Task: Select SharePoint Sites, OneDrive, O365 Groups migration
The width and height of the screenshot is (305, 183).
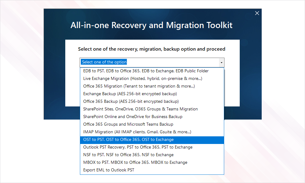Action: point(152,109)
